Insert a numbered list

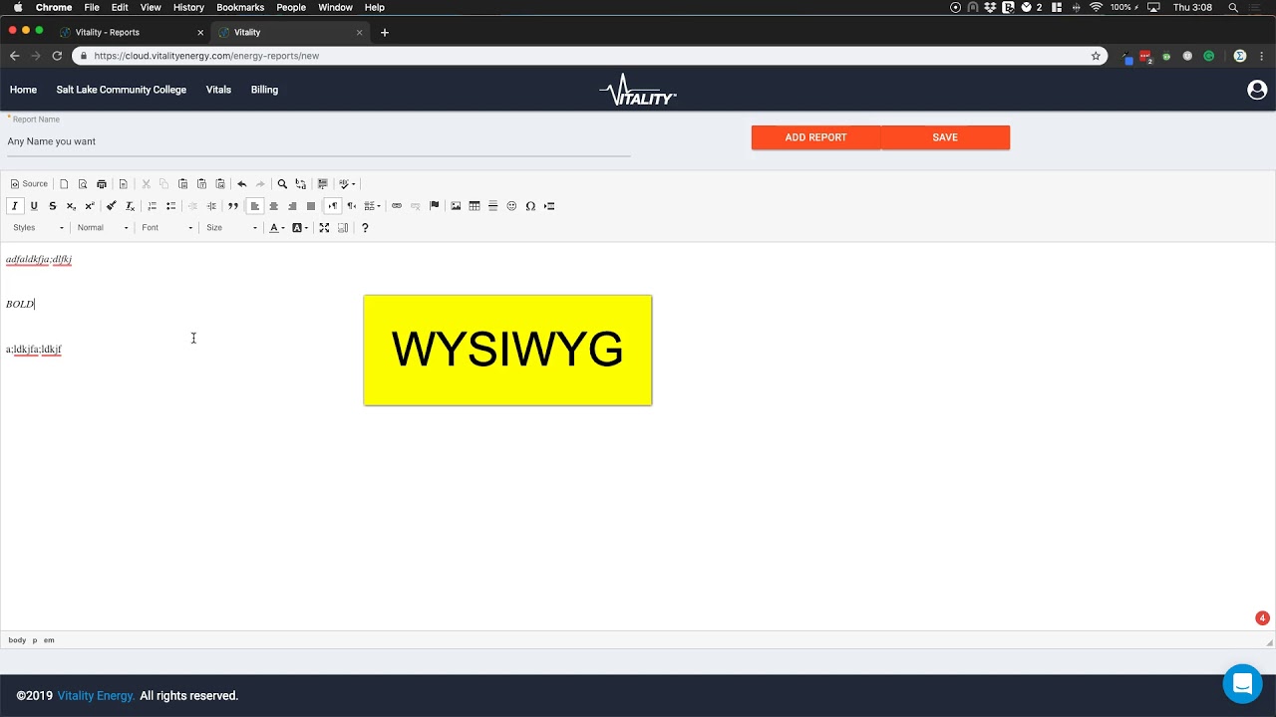[x=153, y=206]
